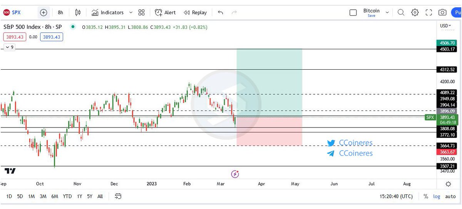Select the 1D date range
This screenshot has height=209, width=462.
point(9,196)
